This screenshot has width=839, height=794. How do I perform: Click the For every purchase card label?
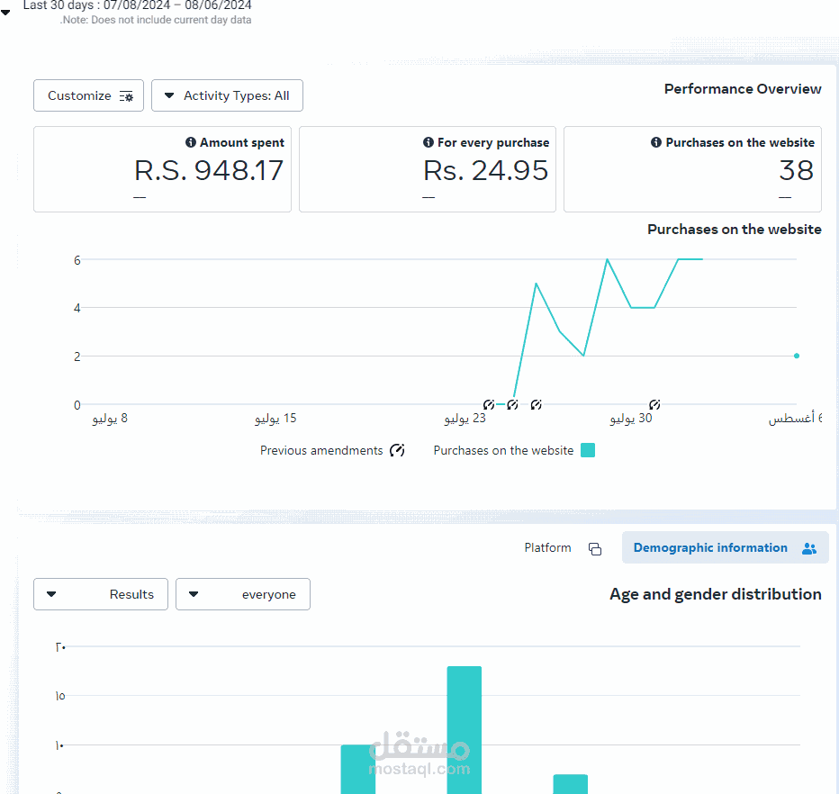(x=493, y=143)
